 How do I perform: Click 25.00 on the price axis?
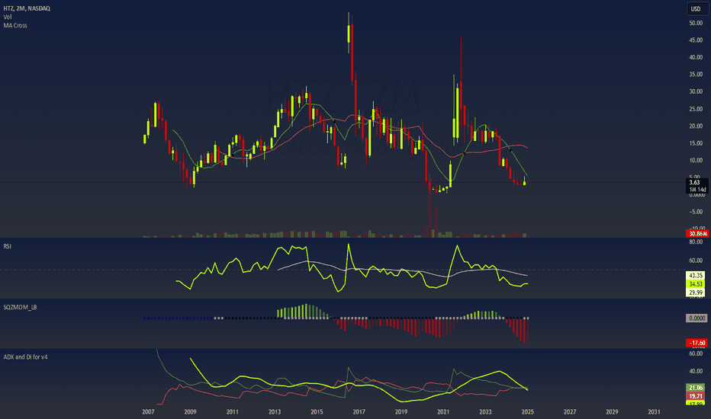click(696, 109)
